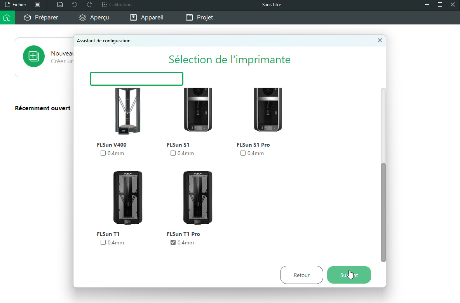This screenshot has width=460, height=303.
Task: Select the FLSun S1 Pro printer image
Action: pyautogui.click(x=268, y=110)
